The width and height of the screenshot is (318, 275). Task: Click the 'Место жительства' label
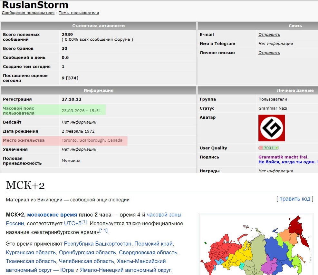[24, 140]
